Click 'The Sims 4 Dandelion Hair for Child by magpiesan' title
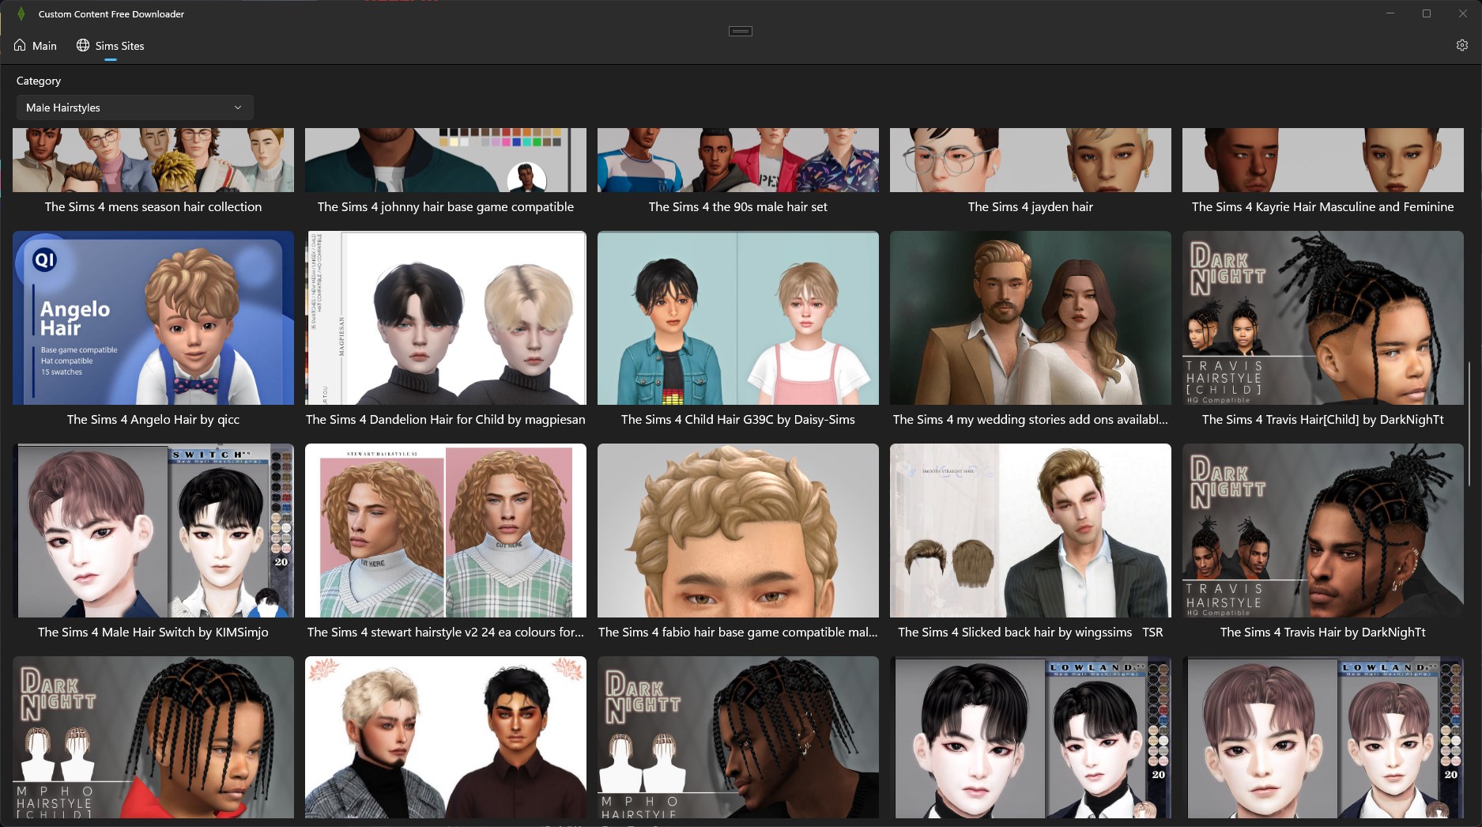The height and width of the screenshot is (827, 1482). coord(446,420)
